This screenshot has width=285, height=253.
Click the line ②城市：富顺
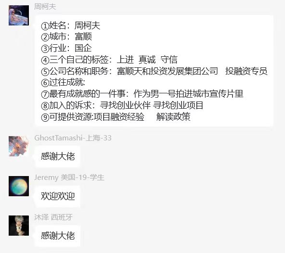[66, 37]
